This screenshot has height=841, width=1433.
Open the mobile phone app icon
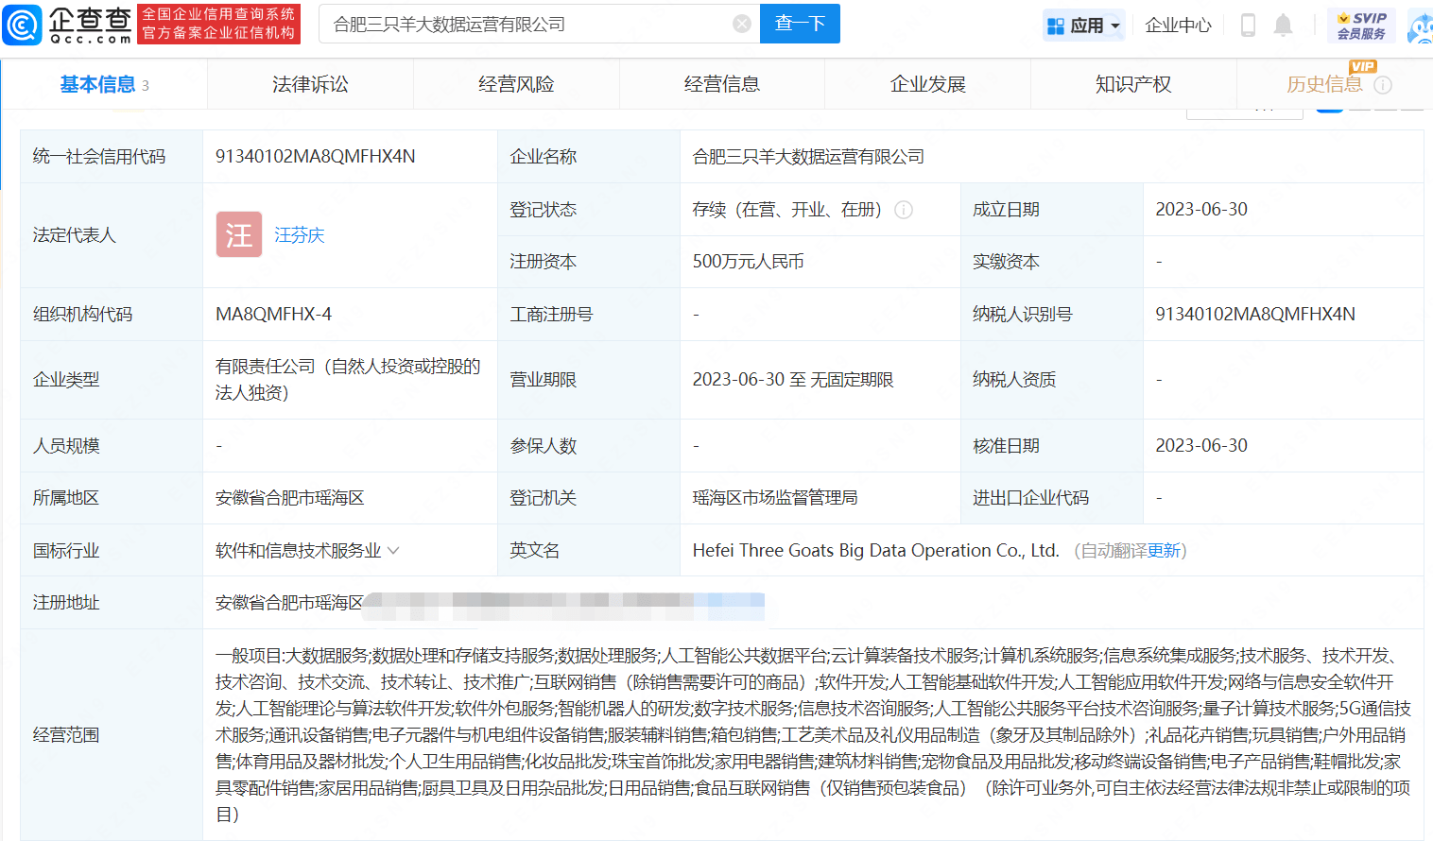pyautogui.click(x=1248, y=26)
